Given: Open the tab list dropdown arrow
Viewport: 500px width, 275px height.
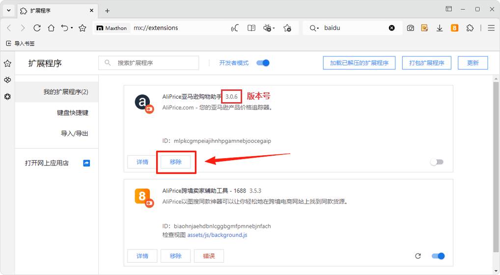Looking at the screenshot, I should click(9, 10).
